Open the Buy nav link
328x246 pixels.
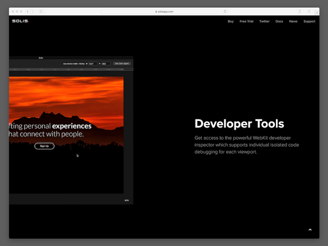tap(230, 21)
